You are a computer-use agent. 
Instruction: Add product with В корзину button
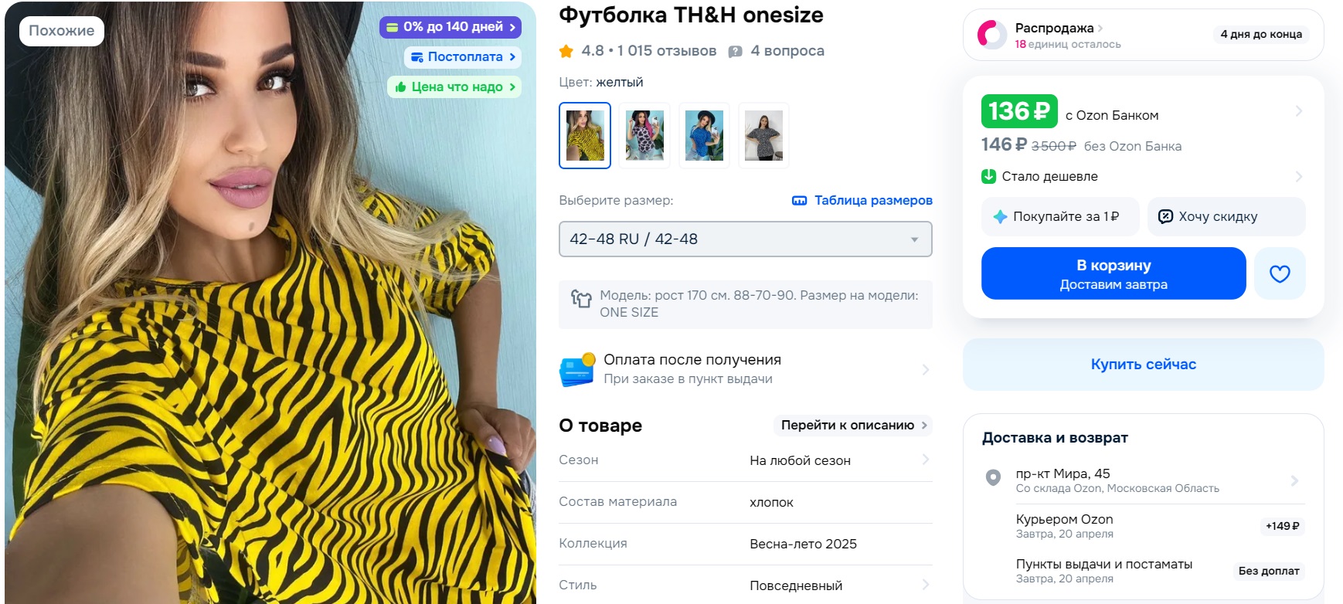click(x=1113, y=273)
